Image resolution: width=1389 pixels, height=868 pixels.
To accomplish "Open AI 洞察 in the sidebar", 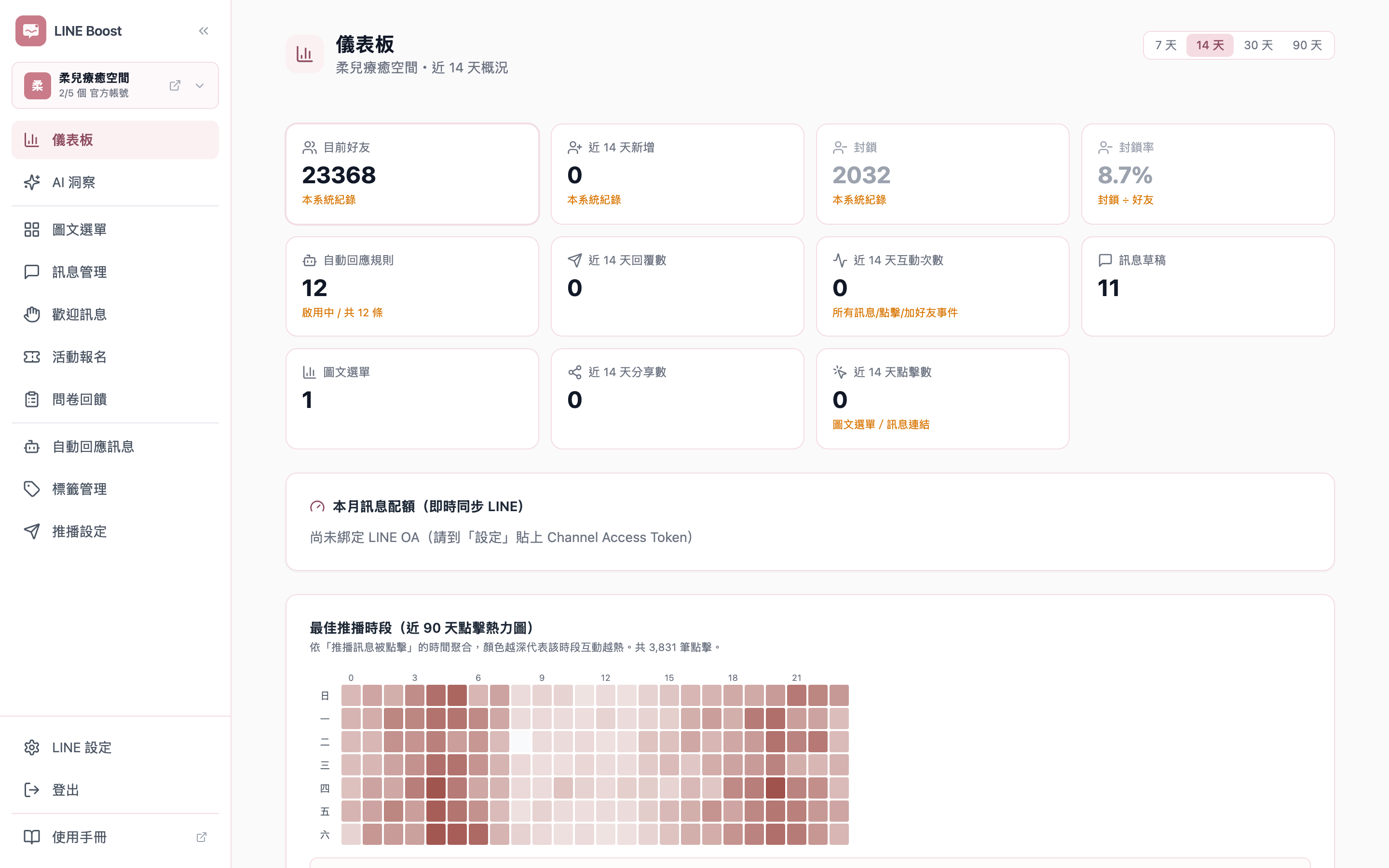I will pos(115,183).
